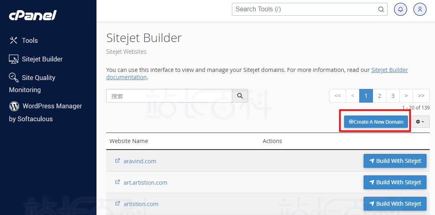Select page 3 in pagination
The height and width of the screenshot is (215, 435).
pyautogui.click(x=393, y=96)
